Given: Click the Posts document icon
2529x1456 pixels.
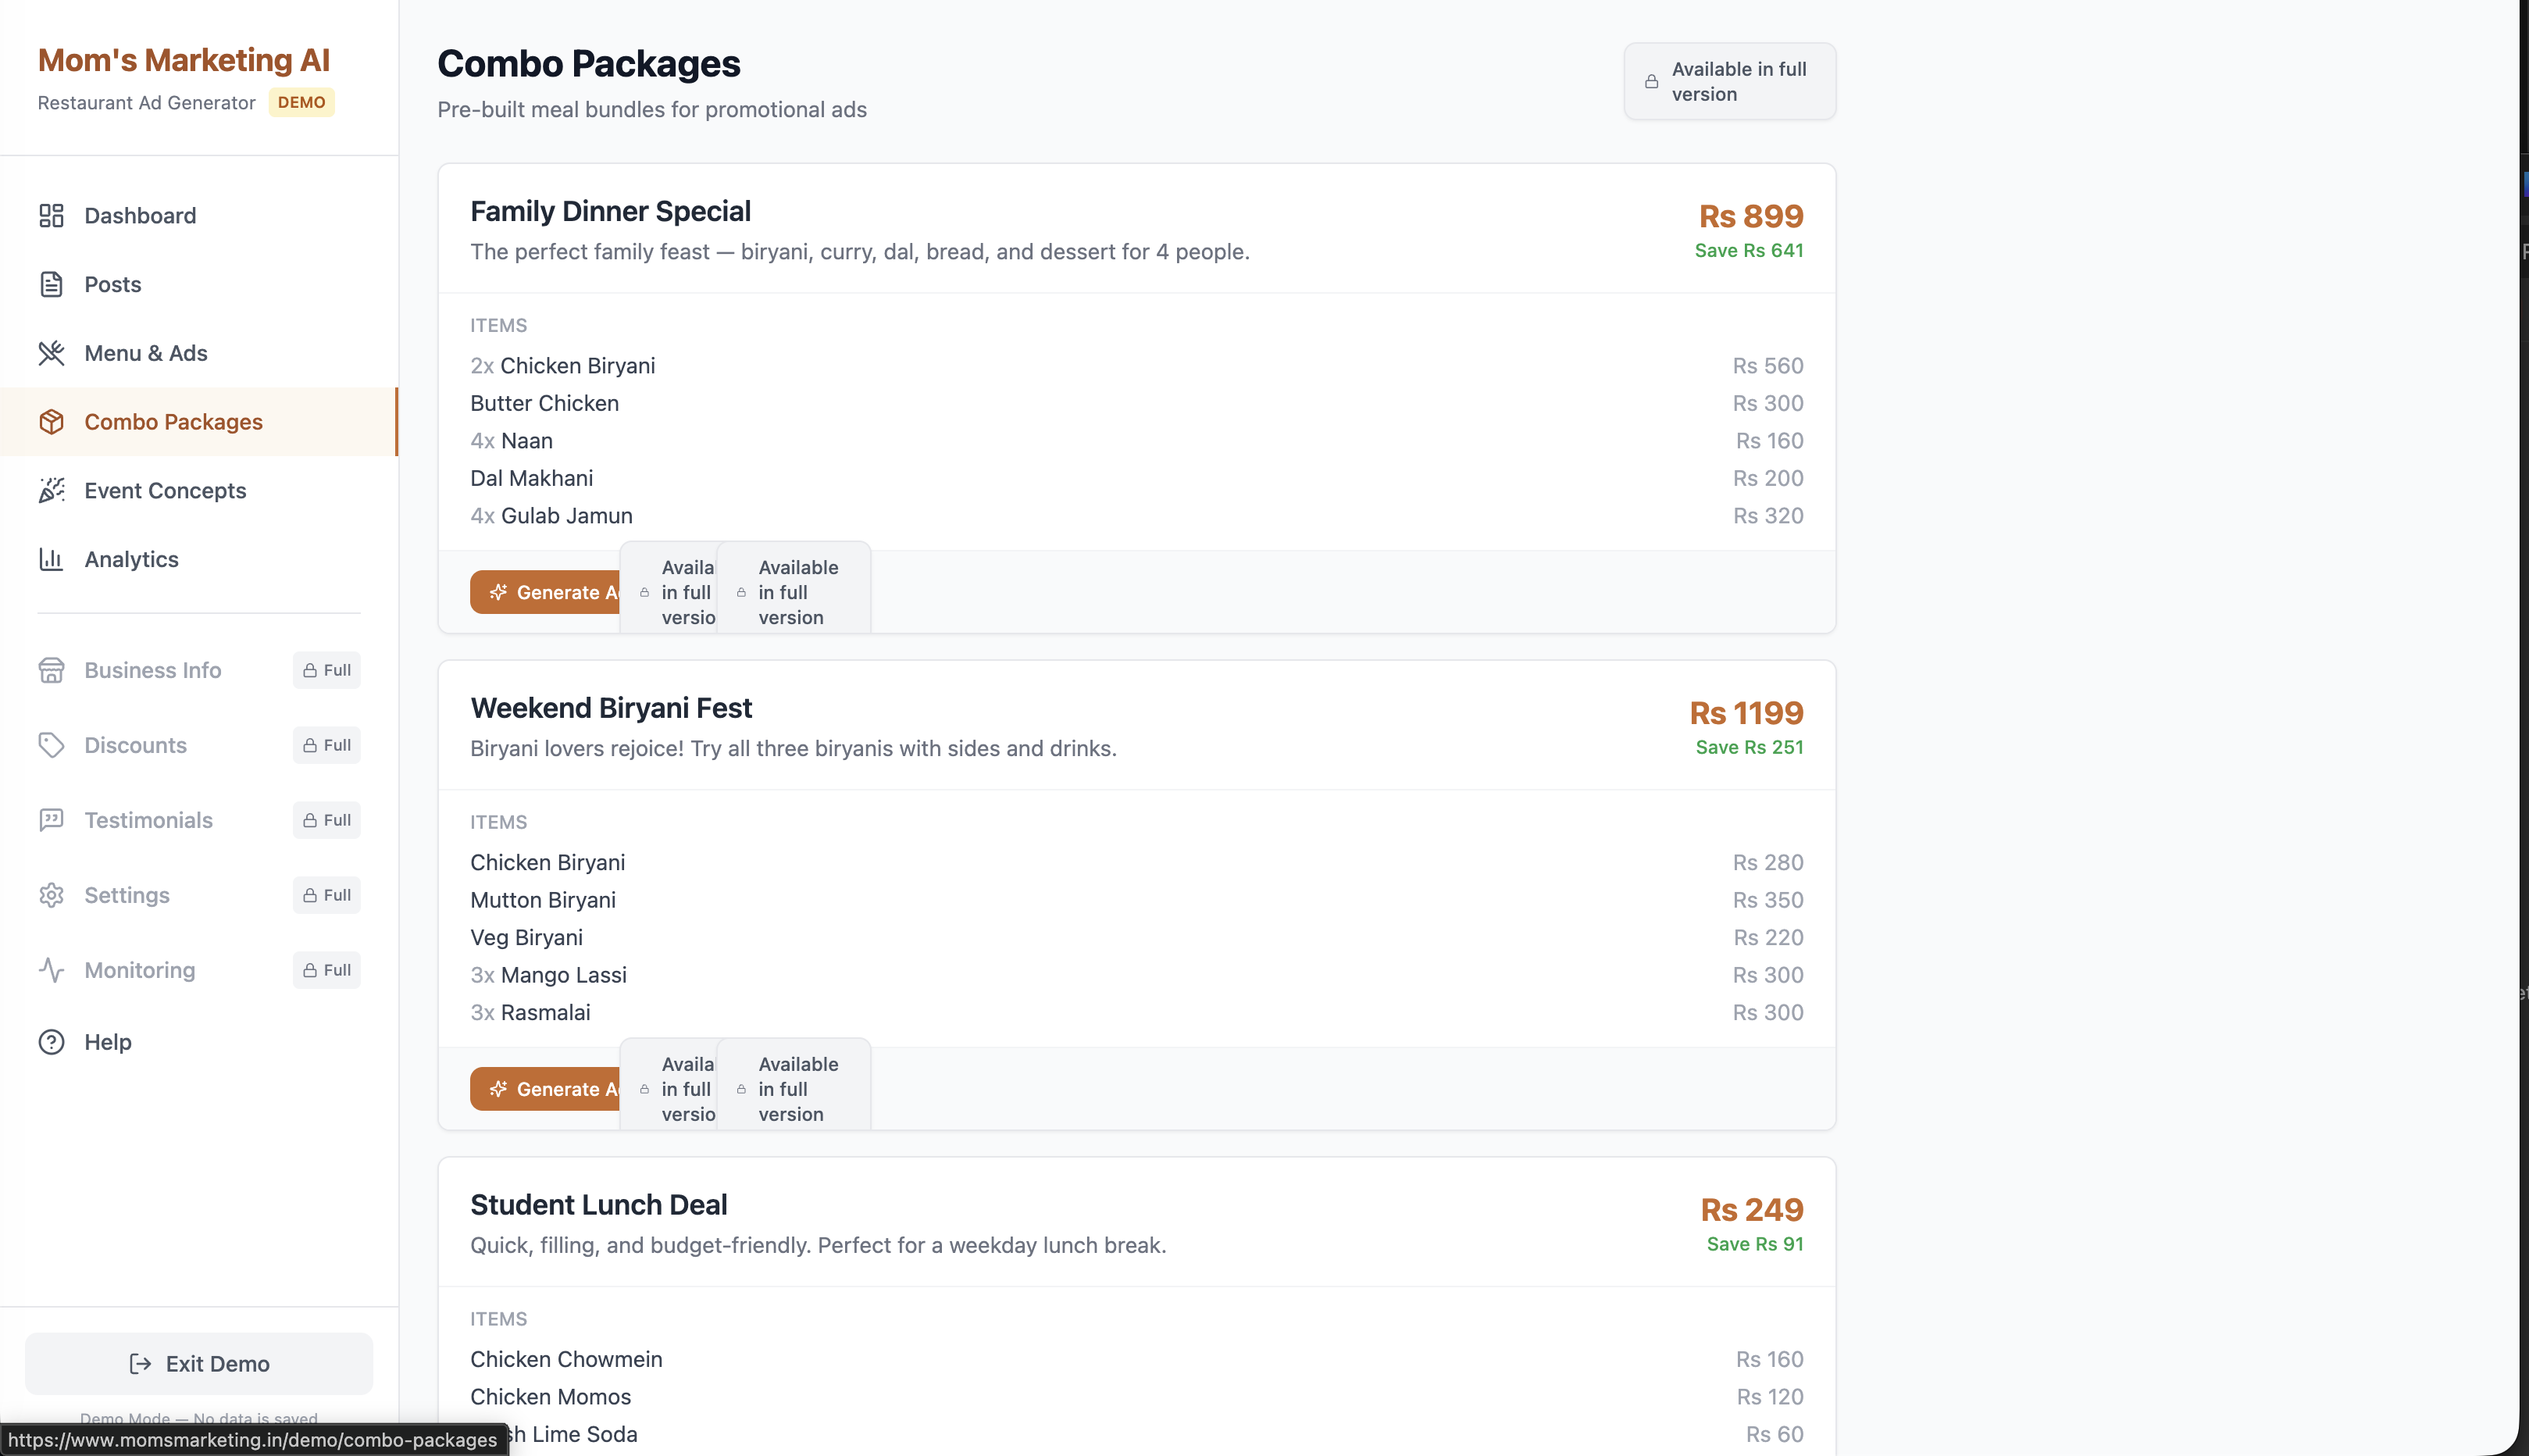Looking at the screenshot, I should tap(51, 284).
